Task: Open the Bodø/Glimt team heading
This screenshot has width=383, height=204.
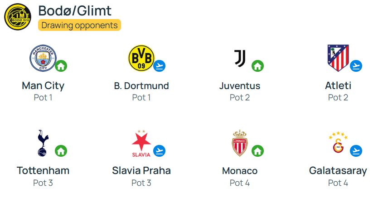Action: click(75, 11)
